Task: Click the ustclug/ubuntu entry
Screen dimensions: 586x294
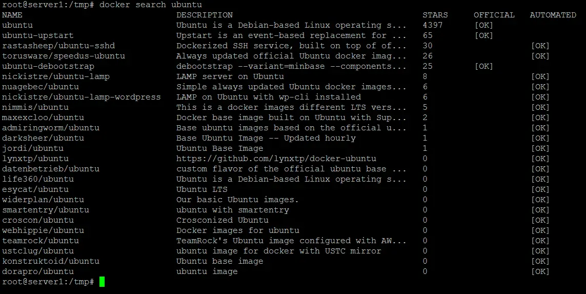Action: coord(38,251)
